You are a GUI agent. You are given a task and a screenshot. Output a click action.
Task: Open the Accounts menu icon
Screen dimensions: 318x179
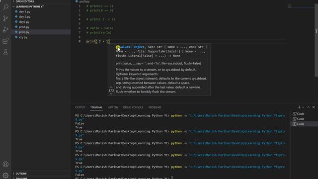click(5, 164)
